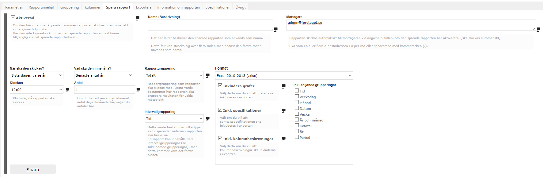
Task: Select the Information om rapporten tab
Action: [x=179, y=7]
